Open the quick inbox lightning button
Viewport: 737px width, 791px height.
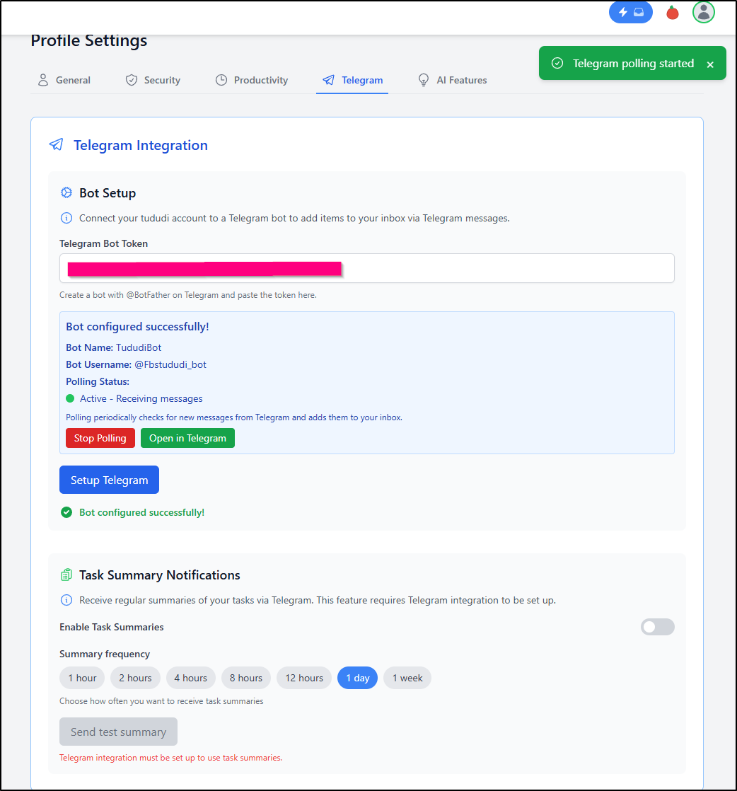tap(631, 13)
